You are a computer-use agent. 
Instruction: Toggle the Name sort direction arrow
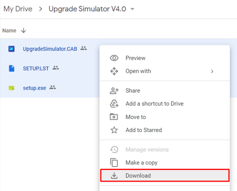click(24, 31)
